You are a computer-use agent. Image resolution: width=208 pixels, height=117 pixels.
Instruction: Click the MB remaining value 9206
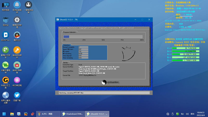tap(83, 54)
